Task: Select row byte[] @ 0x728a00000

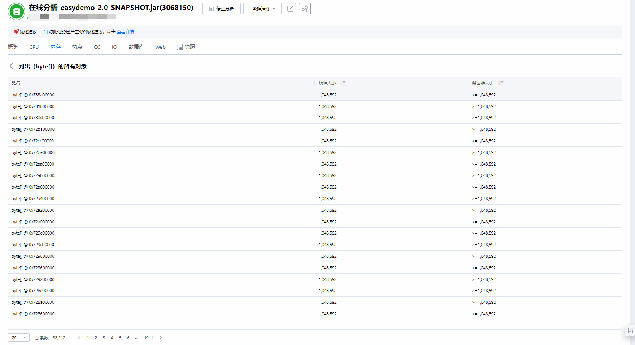Action: point(315,302)
